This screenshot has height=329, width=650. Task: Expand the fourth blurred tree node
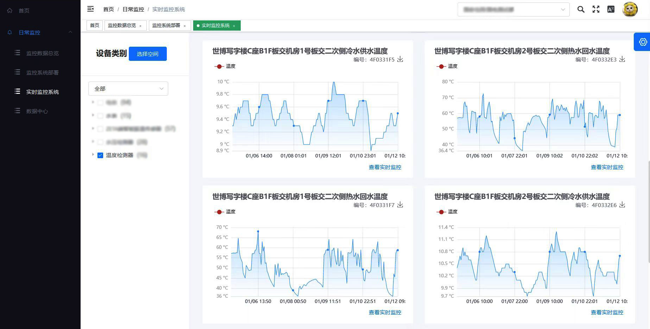pyautogui.click(x=93, y=141)
